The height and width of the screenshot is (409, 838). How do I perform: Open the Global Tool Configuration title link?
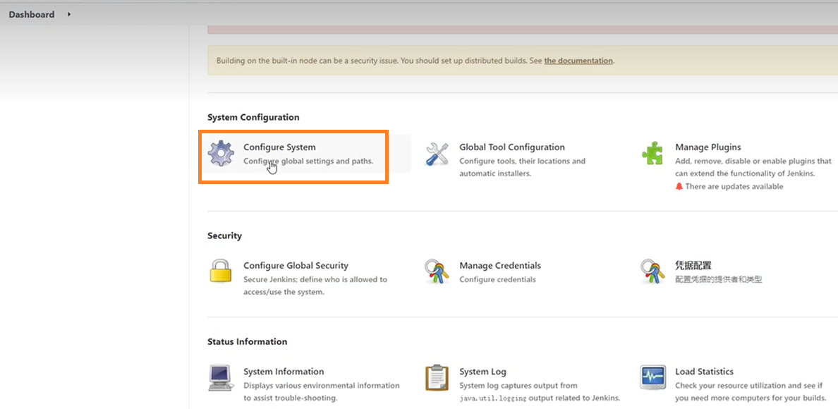pos(512,147)
